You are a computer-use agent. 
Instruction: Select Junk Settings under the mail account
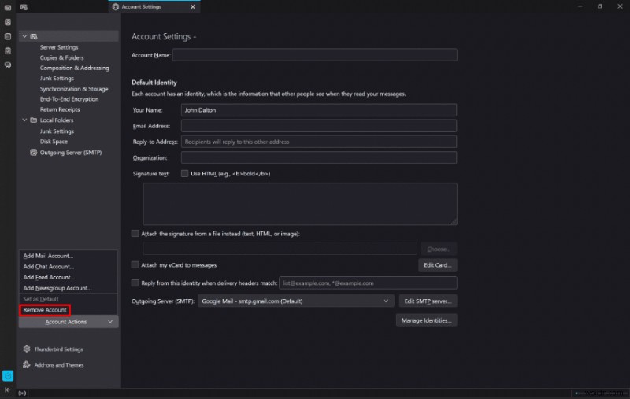tap(57, 78)
